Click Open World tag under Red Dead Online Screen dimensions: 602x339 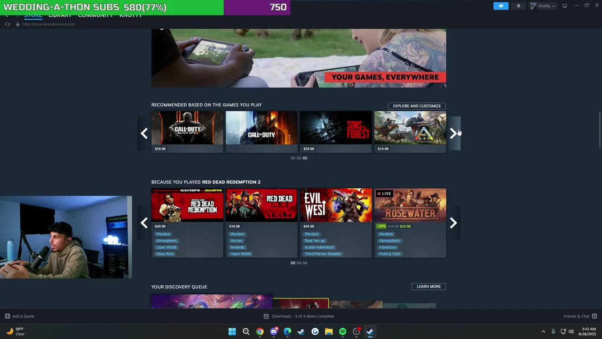coord(240,254)
